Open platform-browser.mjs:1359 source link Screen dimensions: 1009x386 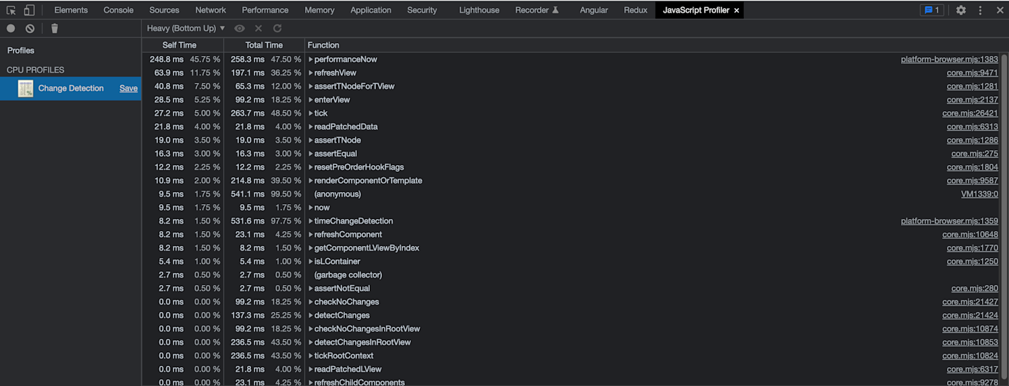pos(949,221)
